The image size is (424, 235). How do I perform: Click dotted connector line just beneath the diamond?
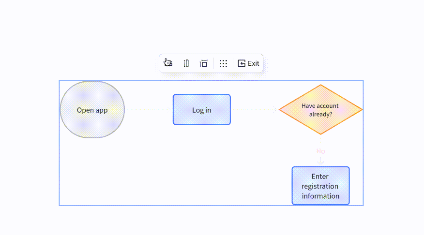[x=321, y=140]
